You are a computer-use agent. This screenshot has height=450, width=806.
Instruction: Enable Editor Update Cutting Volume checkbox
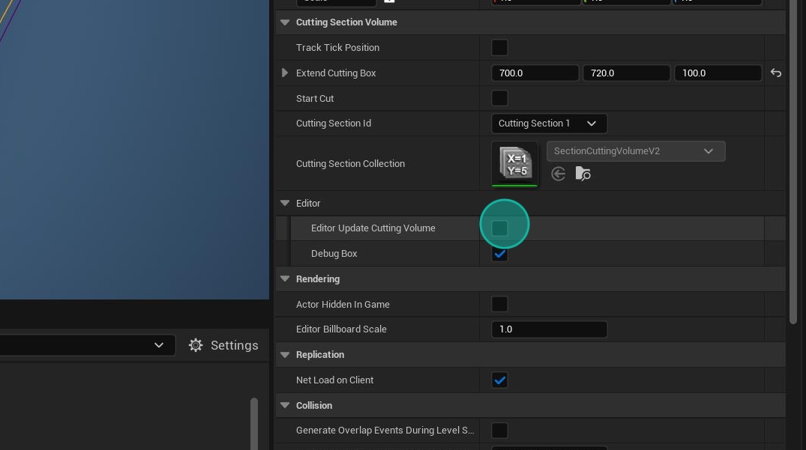click(499, 228)
